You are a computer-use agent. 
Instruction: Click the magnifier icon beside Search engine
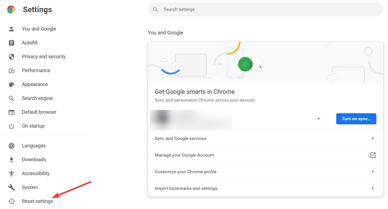coord(11,98)
